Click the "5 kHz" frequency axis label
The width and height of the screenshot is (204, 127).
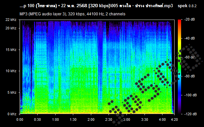(x=12, y=92)
